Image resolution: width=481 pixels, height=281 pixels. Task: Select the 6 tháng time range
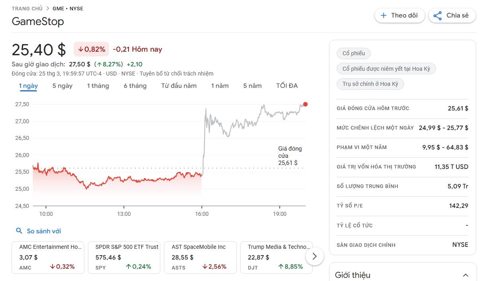[x=135, y=86]
